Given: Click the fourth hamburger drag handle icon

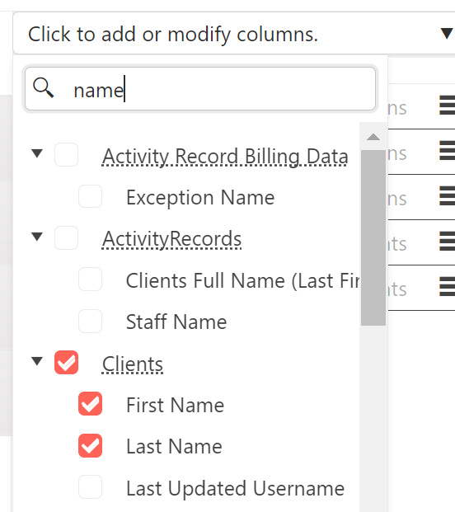Looking at the screenshot, I should coord(447,241).
